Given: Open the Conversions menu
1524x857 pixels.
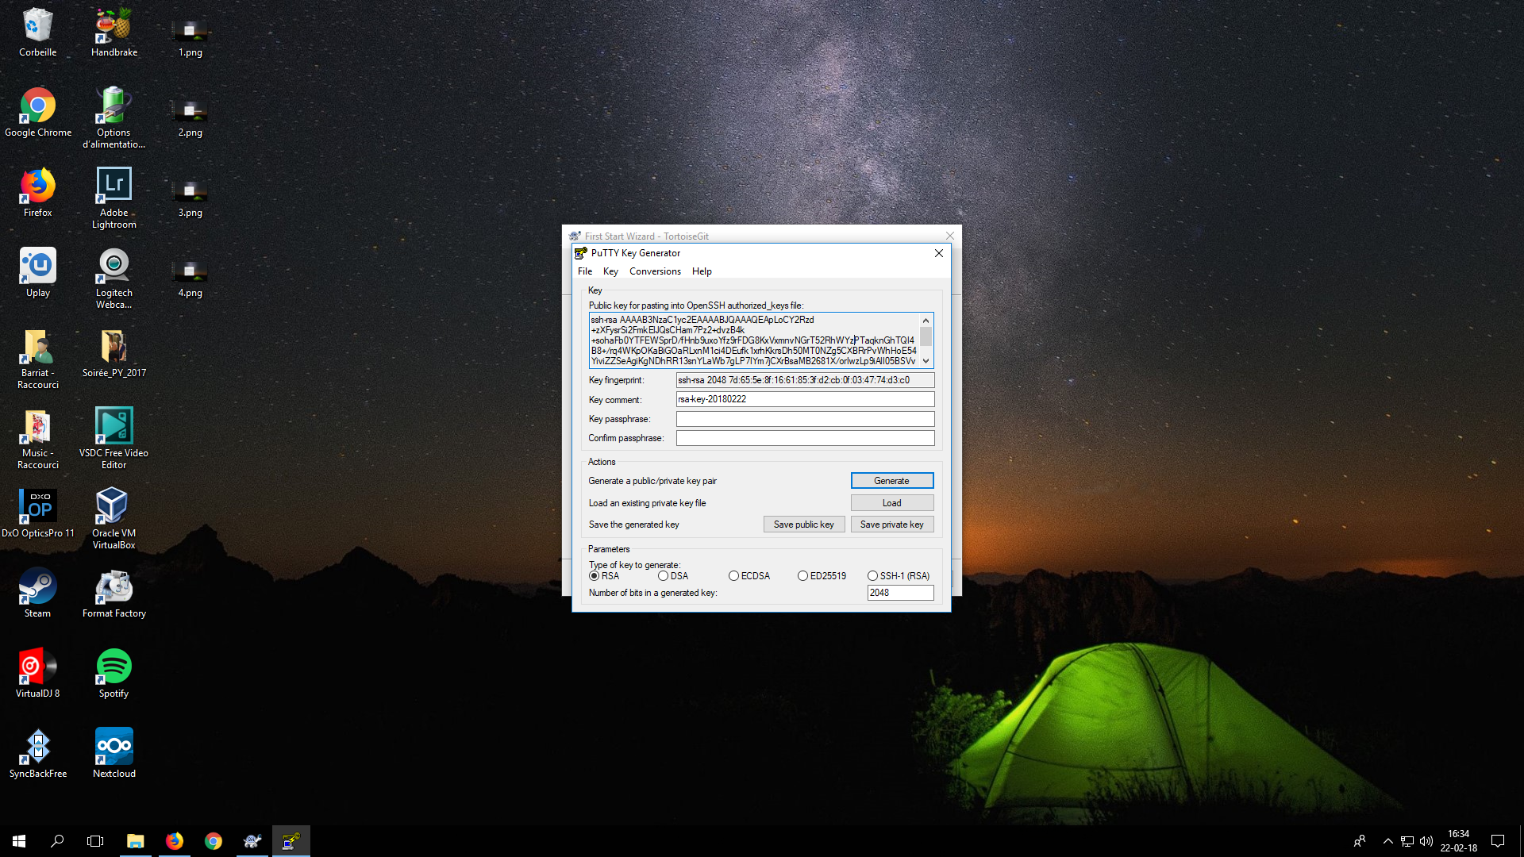Looking at the screenshot, I should click(x=655, y=271).
